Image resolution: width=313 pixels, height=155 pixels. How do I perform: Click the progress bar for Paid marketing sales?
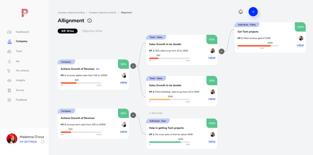click(x=169, y=99)
